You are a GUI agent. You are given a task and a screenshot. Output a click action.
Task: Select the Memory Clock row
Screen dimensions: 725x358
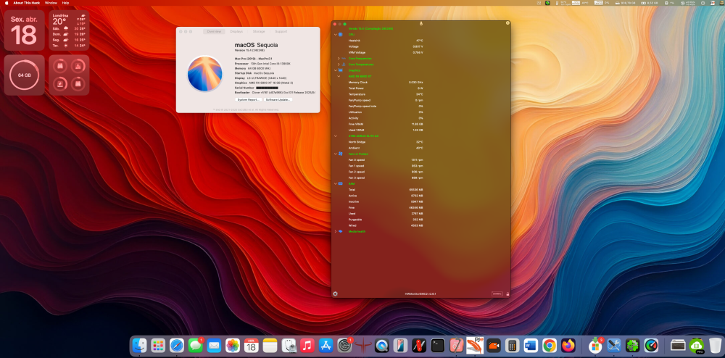coord(386,82)
